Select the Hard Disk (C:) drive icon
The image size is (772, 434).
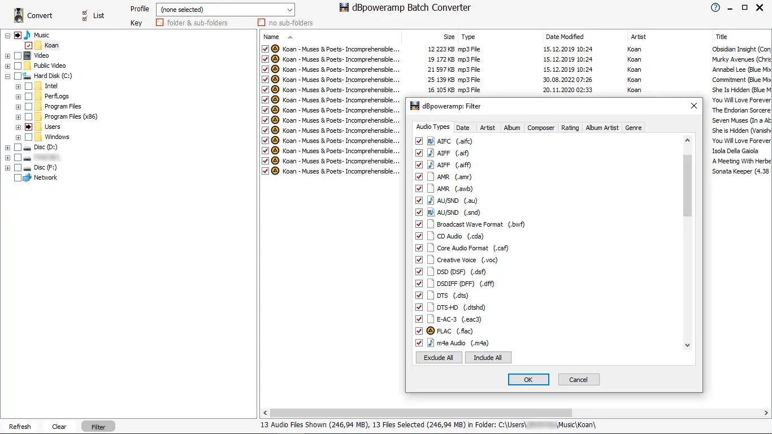coord(27,76)
